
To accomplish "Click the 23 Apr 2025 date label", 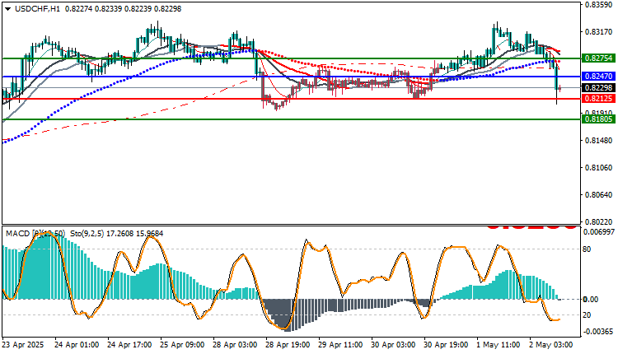I will (24, 345).
